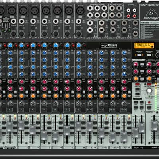Toggle the gray aux button on channel 11/12

107,92
